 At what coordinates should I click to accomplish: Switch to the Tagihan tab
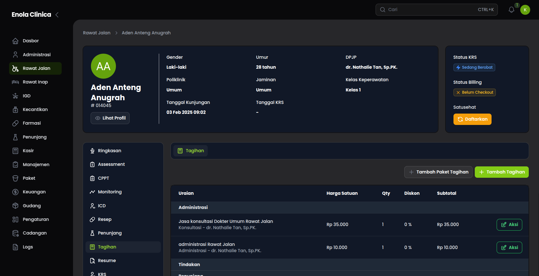(x=190, y=150)
